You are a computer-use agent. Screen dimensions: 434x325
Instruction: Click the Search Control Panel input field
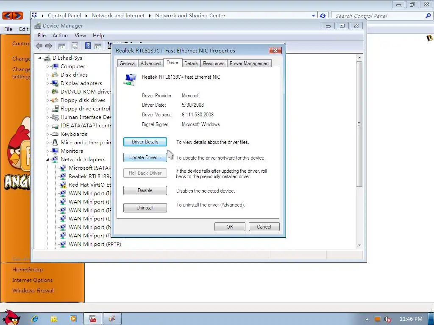coord(378,16)
